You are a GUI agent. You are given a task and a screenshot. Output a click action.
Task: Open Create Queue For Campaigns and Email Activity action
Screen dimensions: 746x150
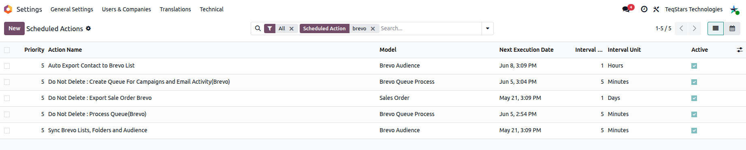(139, 82)
